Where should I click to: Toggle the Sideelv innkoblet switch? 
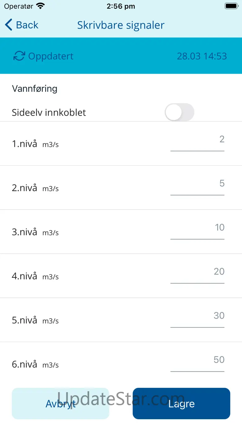click(179, 112)
